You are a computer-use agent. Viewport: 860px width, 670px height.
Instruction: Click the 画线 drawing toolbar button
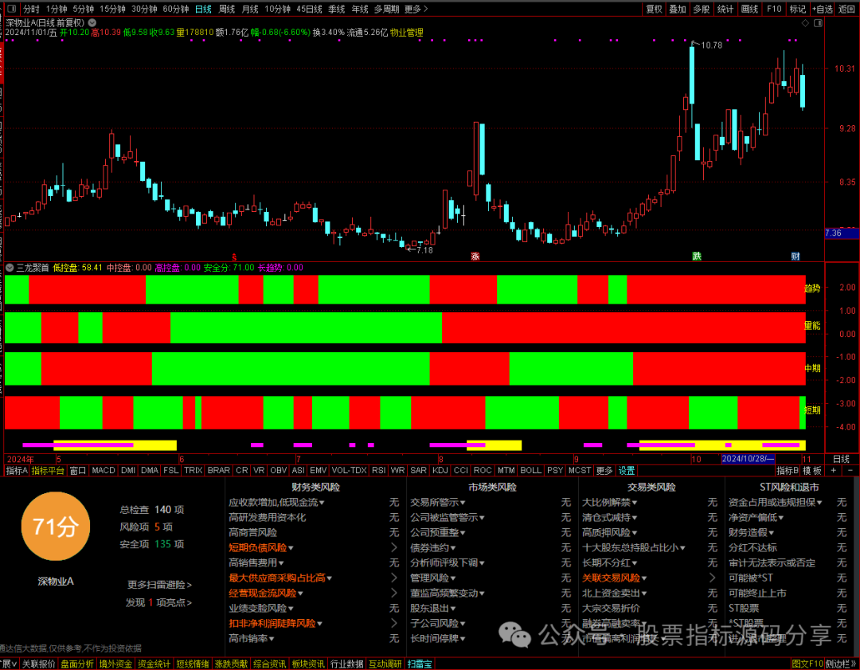click(749, 9)
